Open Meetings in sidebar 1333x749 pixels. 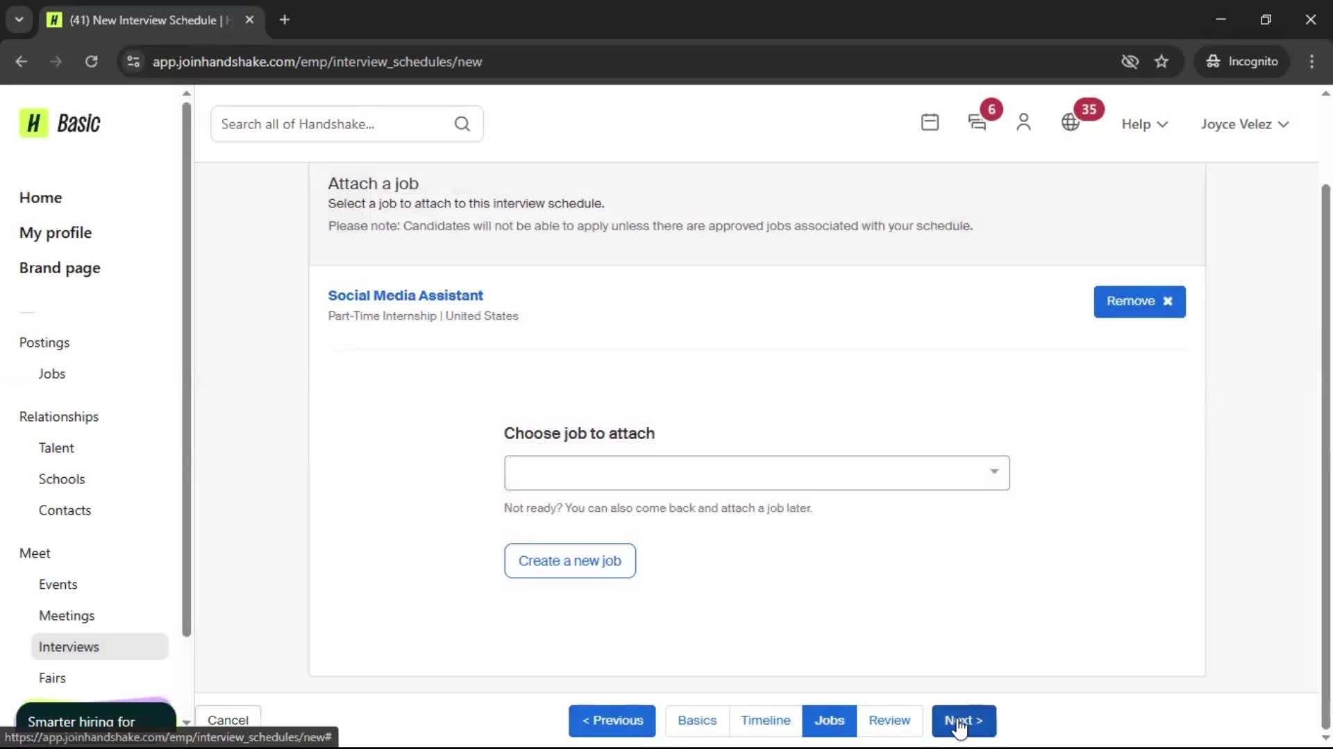[67, 616]
